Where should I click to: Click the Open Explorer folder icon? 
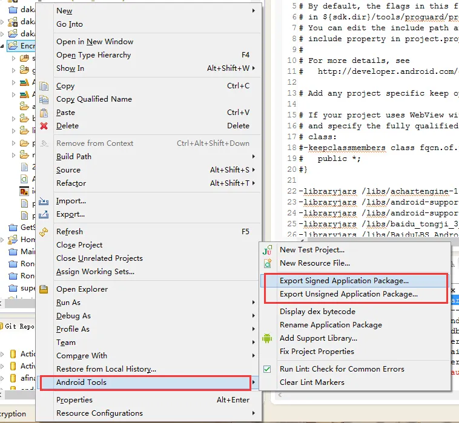click(44, 289)
